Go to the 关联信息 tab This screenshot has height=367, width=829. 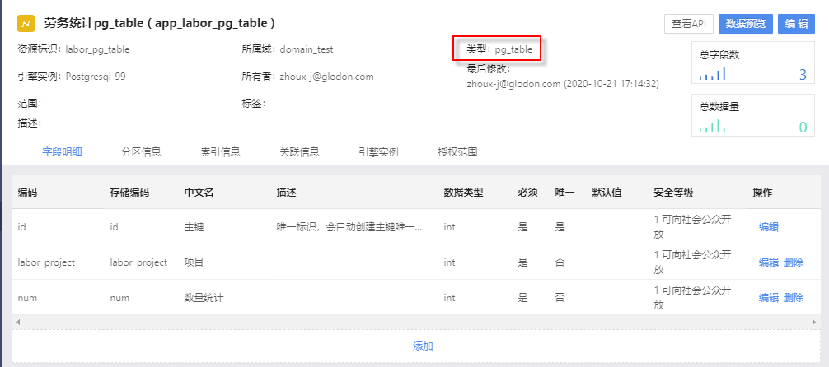pos(299,151)
